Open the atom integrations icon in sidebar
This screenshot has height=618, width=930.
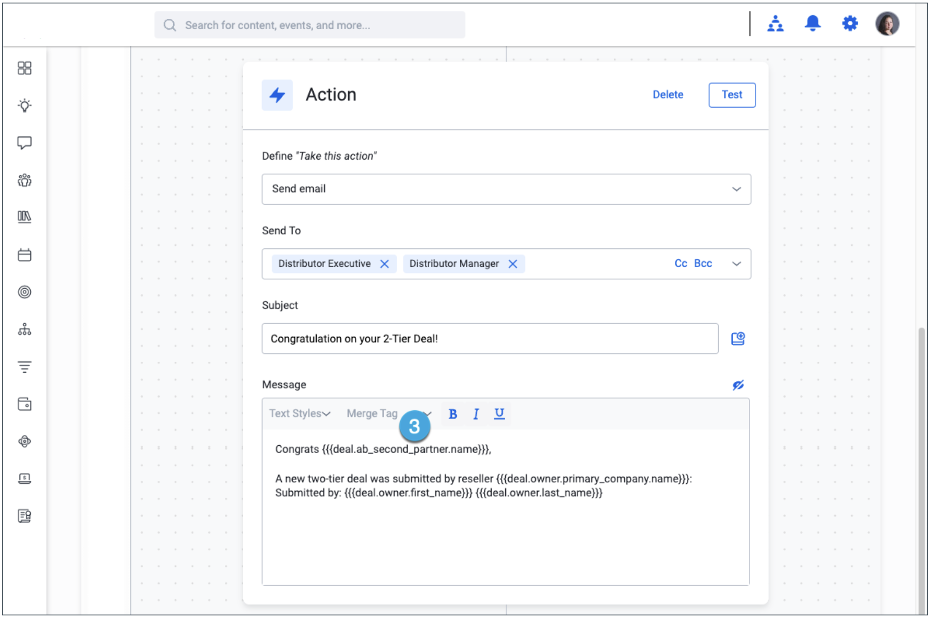click(25, 442)
